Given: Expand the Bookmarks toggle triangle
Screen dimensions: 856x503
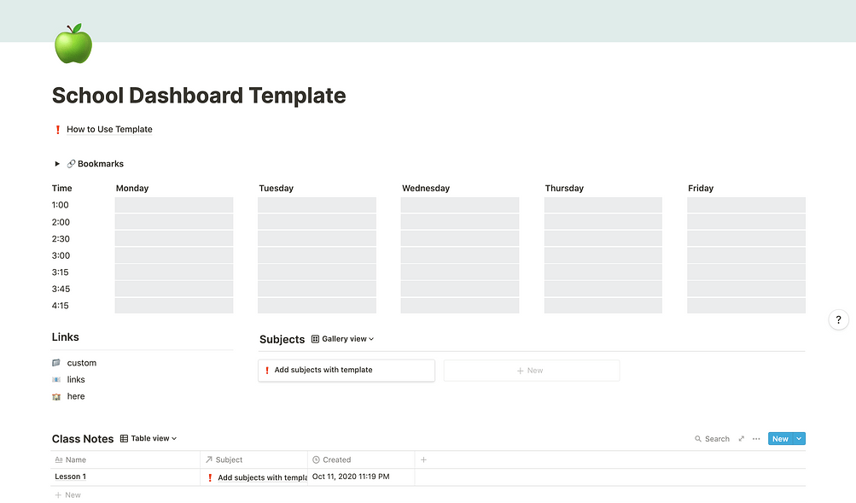Looking at the screenshot, I should point(57,164).
